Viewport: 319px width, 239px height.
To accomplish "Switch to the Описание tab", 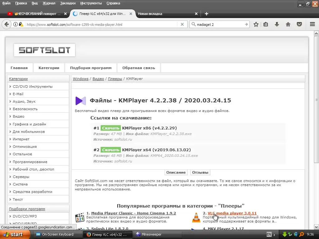I will (176, 172).
